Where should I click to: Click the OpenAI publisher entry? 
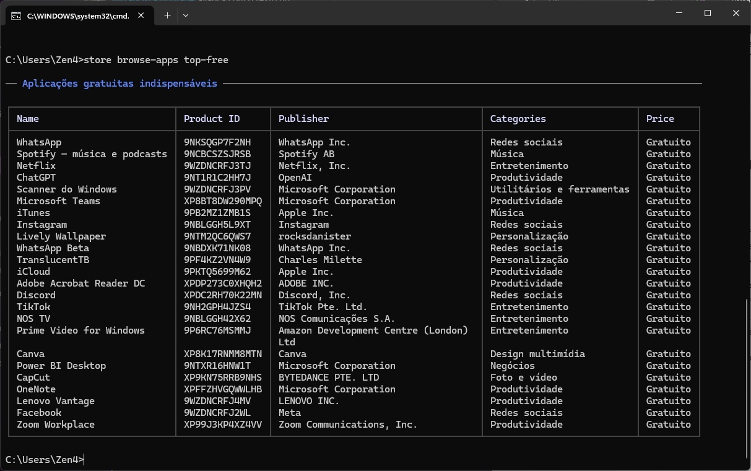pos(295,178)
